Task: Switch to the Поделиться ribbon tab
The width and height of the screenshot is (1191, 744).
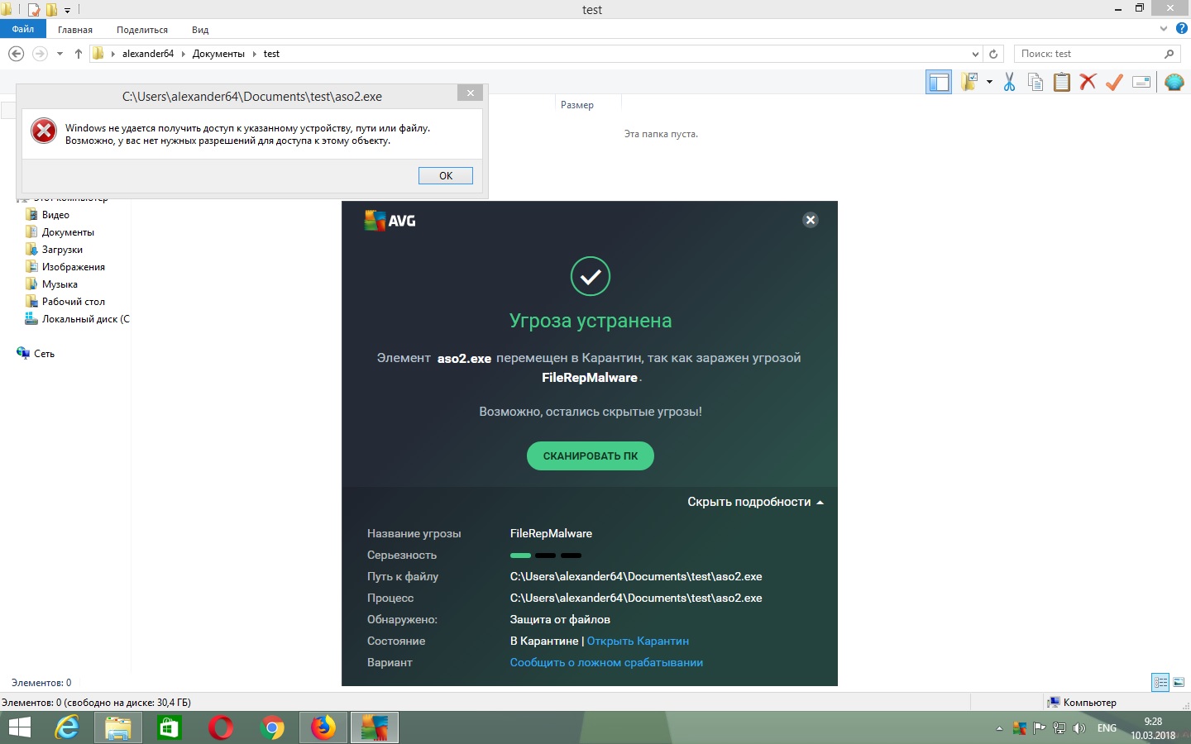Action: point(142,30)
